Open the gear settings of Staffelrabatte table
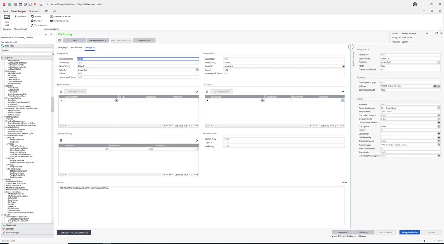The image size is (444, 244). click(196, 92)
